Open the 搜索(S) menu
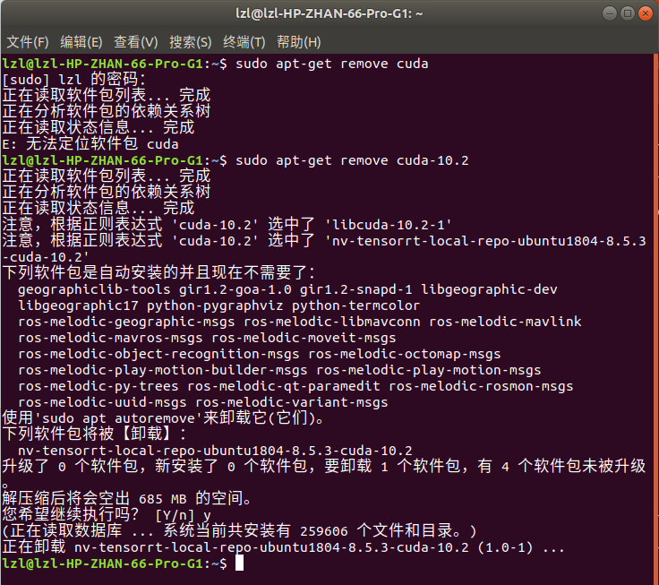Screen dimensions: 659x585 [x=191, y=42]
